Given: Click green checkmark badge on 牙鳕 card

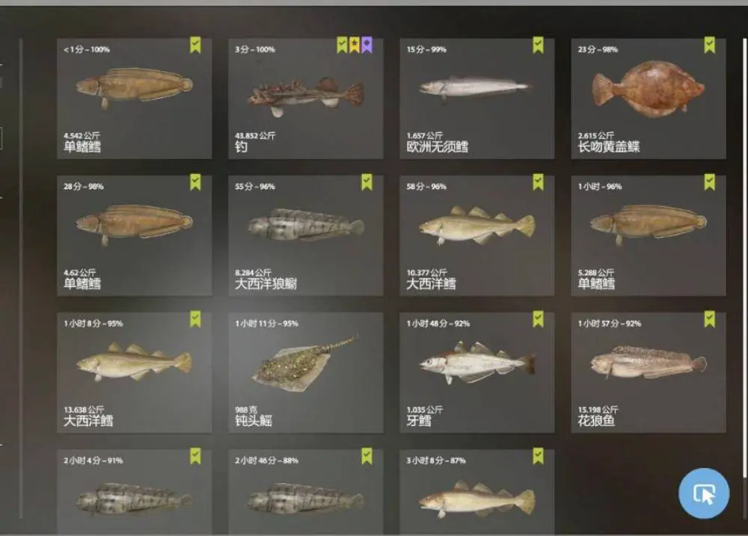Looking at the screenshot, I should coord(538,319).
